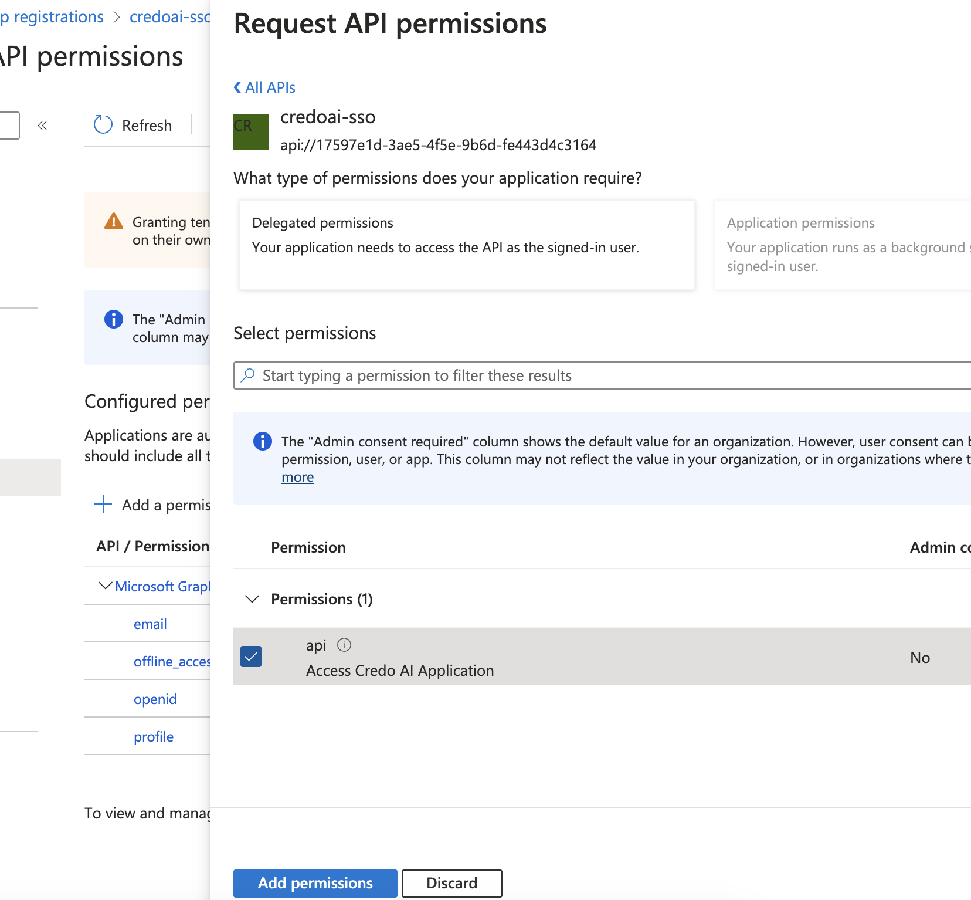The height and width of the screenshot is (900, 971).
Task: Click the 'No' admin consent value
Action: click(x=920, y=658)
